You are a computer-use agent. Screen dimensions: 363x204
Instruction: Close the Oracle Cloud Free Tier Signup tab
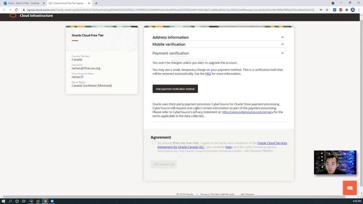89,3
